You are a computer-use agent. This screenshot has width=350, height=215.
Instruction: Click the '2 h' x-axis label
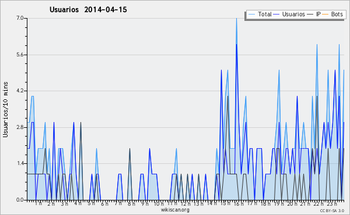51,204
